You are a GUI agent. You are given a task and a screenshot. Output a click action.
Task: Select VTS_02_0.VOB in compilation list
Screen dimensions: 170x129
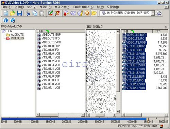tap(51, 84)
